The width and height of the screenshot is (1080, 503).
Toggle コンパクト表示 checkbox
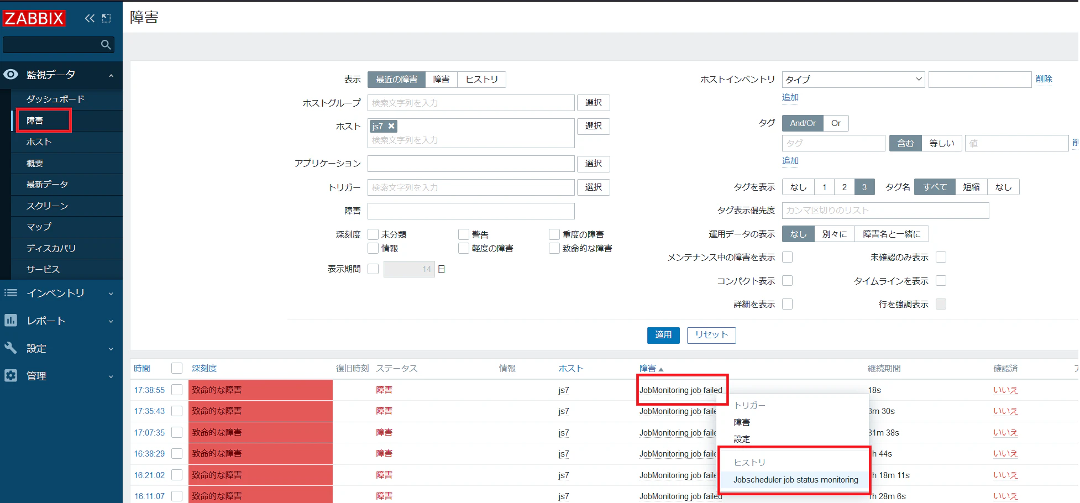pyautogui.click(x=788, y=281)
